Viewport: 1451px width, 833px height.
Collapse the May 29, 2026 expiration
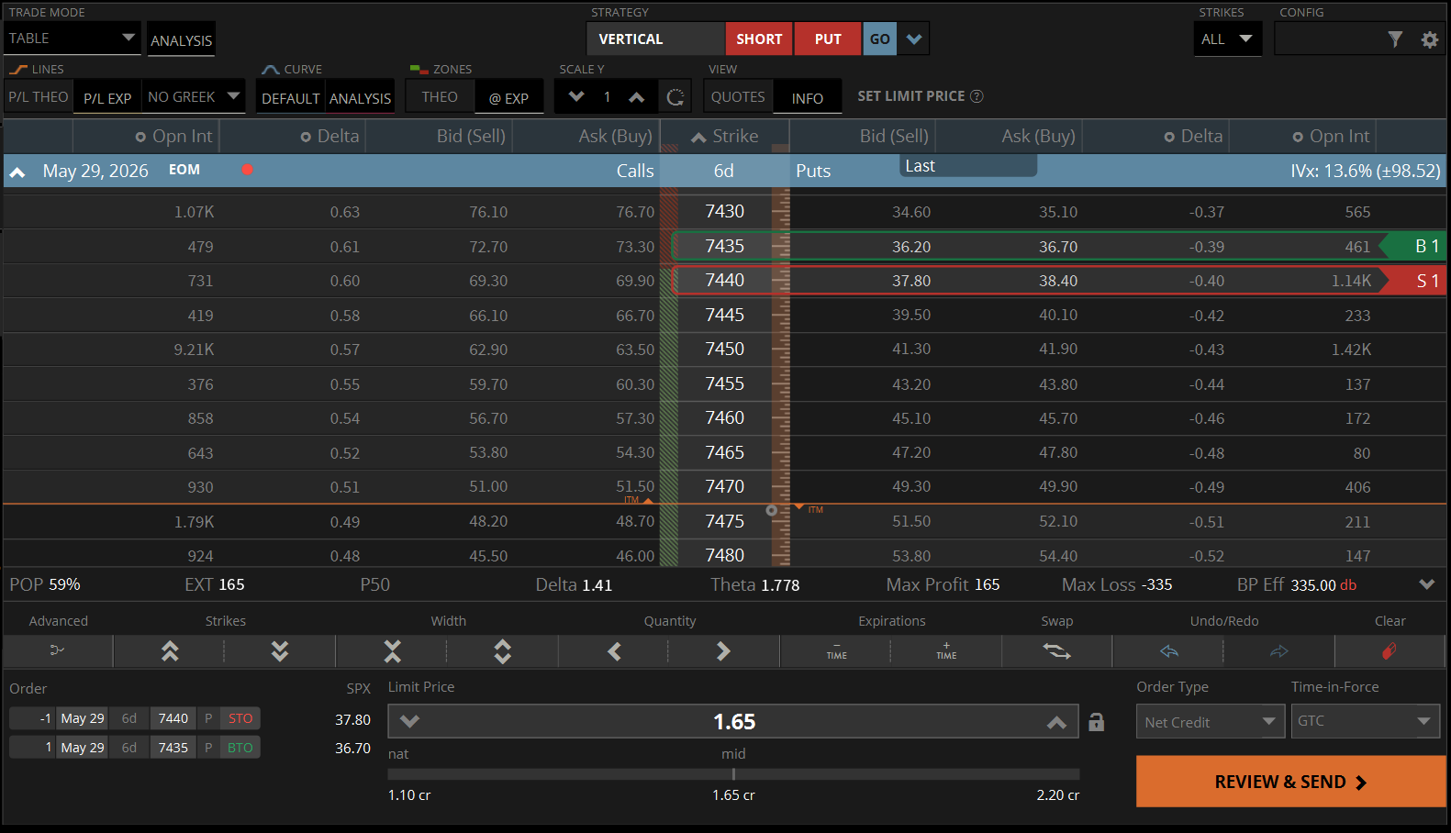17,172
